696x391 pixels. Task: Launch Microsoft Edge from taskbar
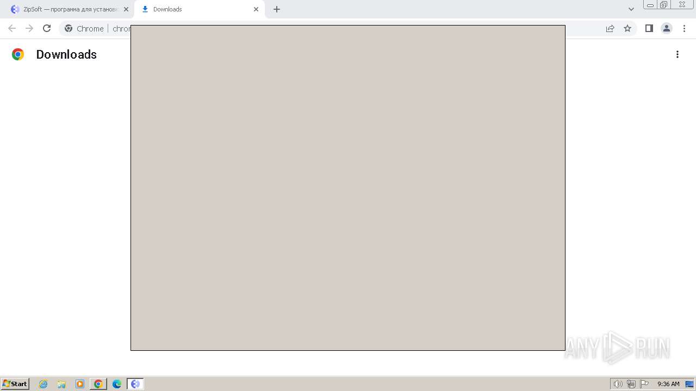117,384
